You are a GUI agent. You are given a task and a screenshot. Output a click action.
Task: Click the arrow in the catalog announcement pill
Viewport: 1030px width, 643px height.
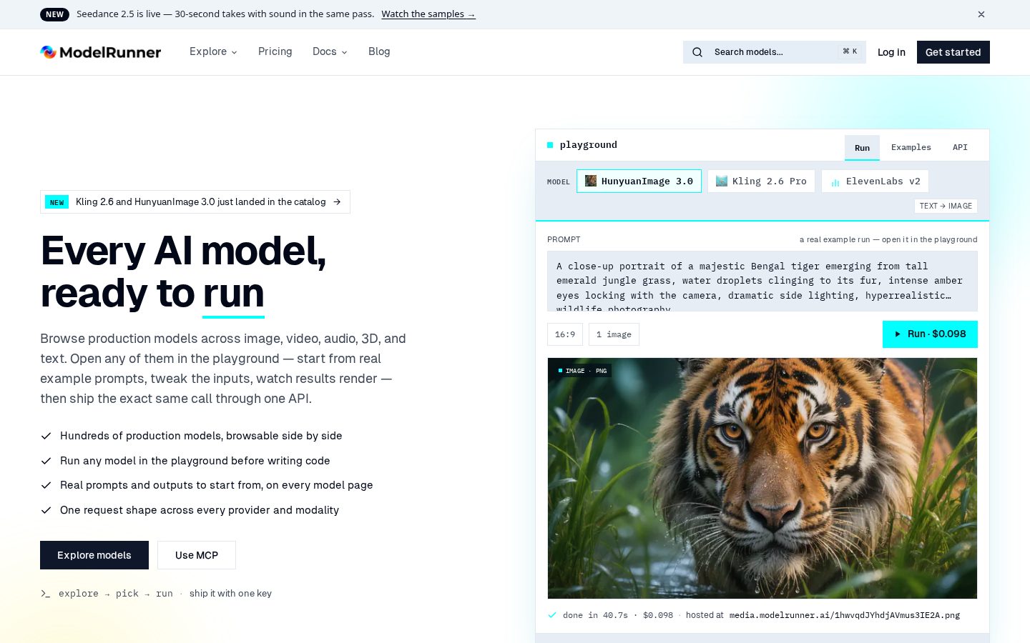(337, 201)
